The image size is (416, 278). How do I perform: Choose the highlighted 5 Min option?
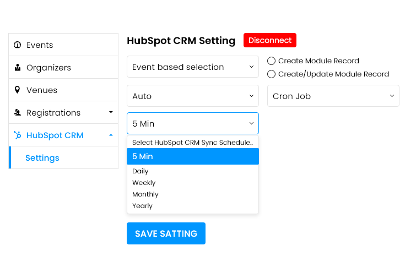click(193, 156)
